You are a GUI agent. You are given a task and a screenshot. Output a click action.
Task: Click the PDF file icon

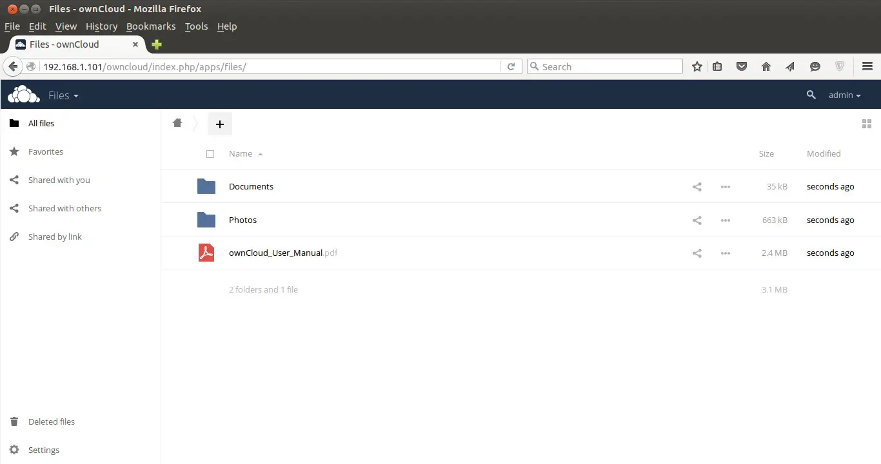(206, 253)
